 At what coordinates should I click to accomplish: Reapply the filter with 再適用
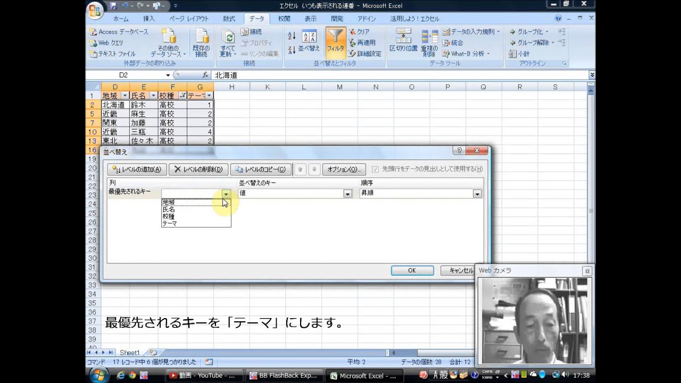[362, 43]
